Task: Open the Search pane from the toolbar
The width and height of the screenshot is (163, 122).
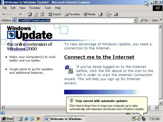Action: 55,14
